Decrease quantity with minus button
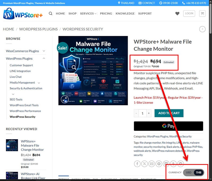 click(x=136, y=113)
